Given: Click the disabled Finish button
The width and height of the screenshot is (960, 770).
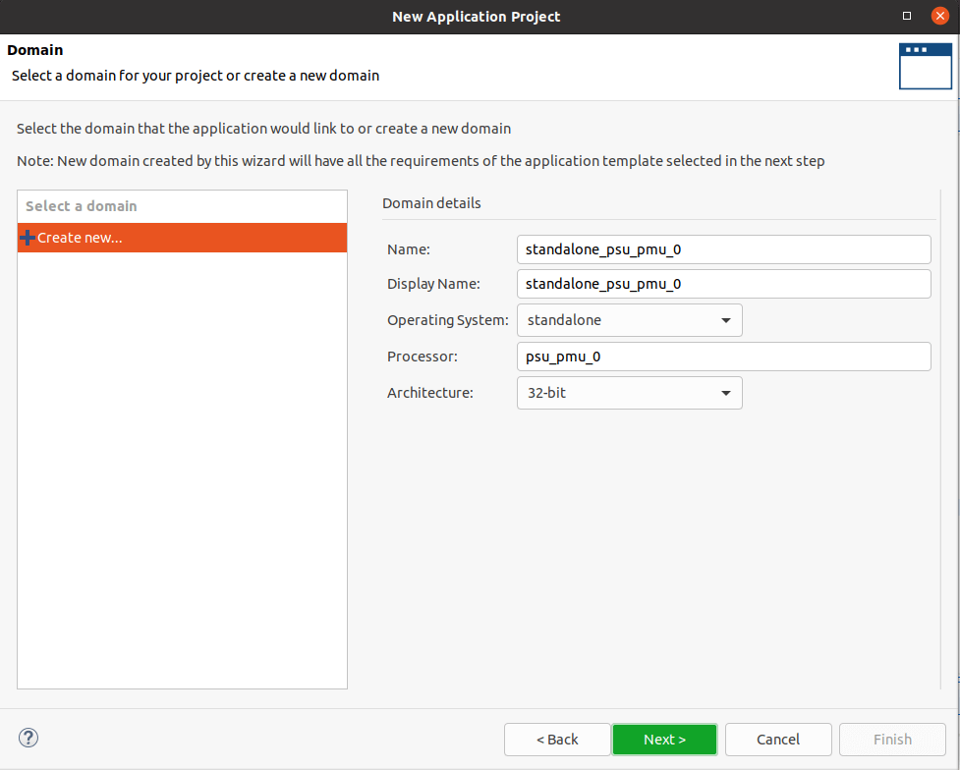Looking at the screenshot, I should (x=891, y=739).
